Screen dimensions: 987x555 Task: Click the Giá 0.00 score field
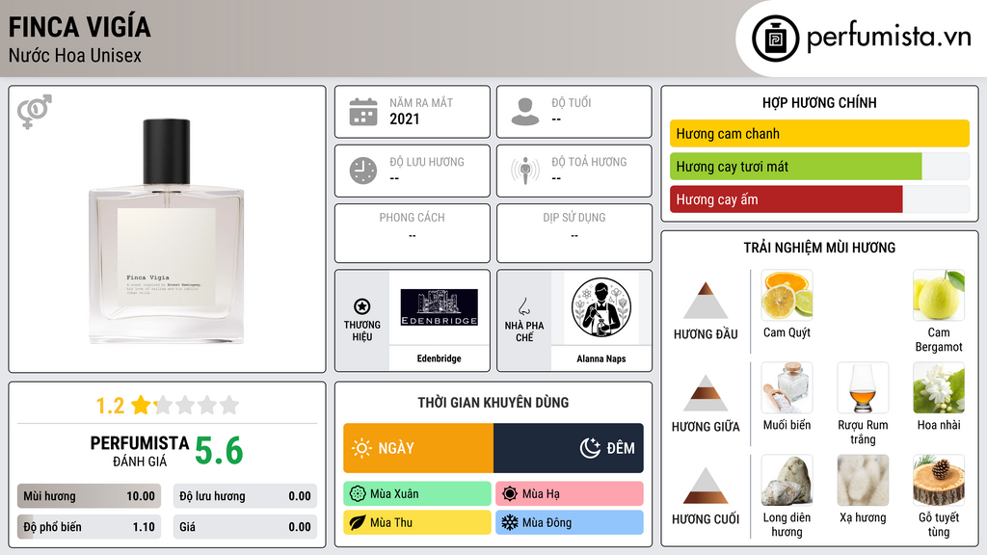245,527
